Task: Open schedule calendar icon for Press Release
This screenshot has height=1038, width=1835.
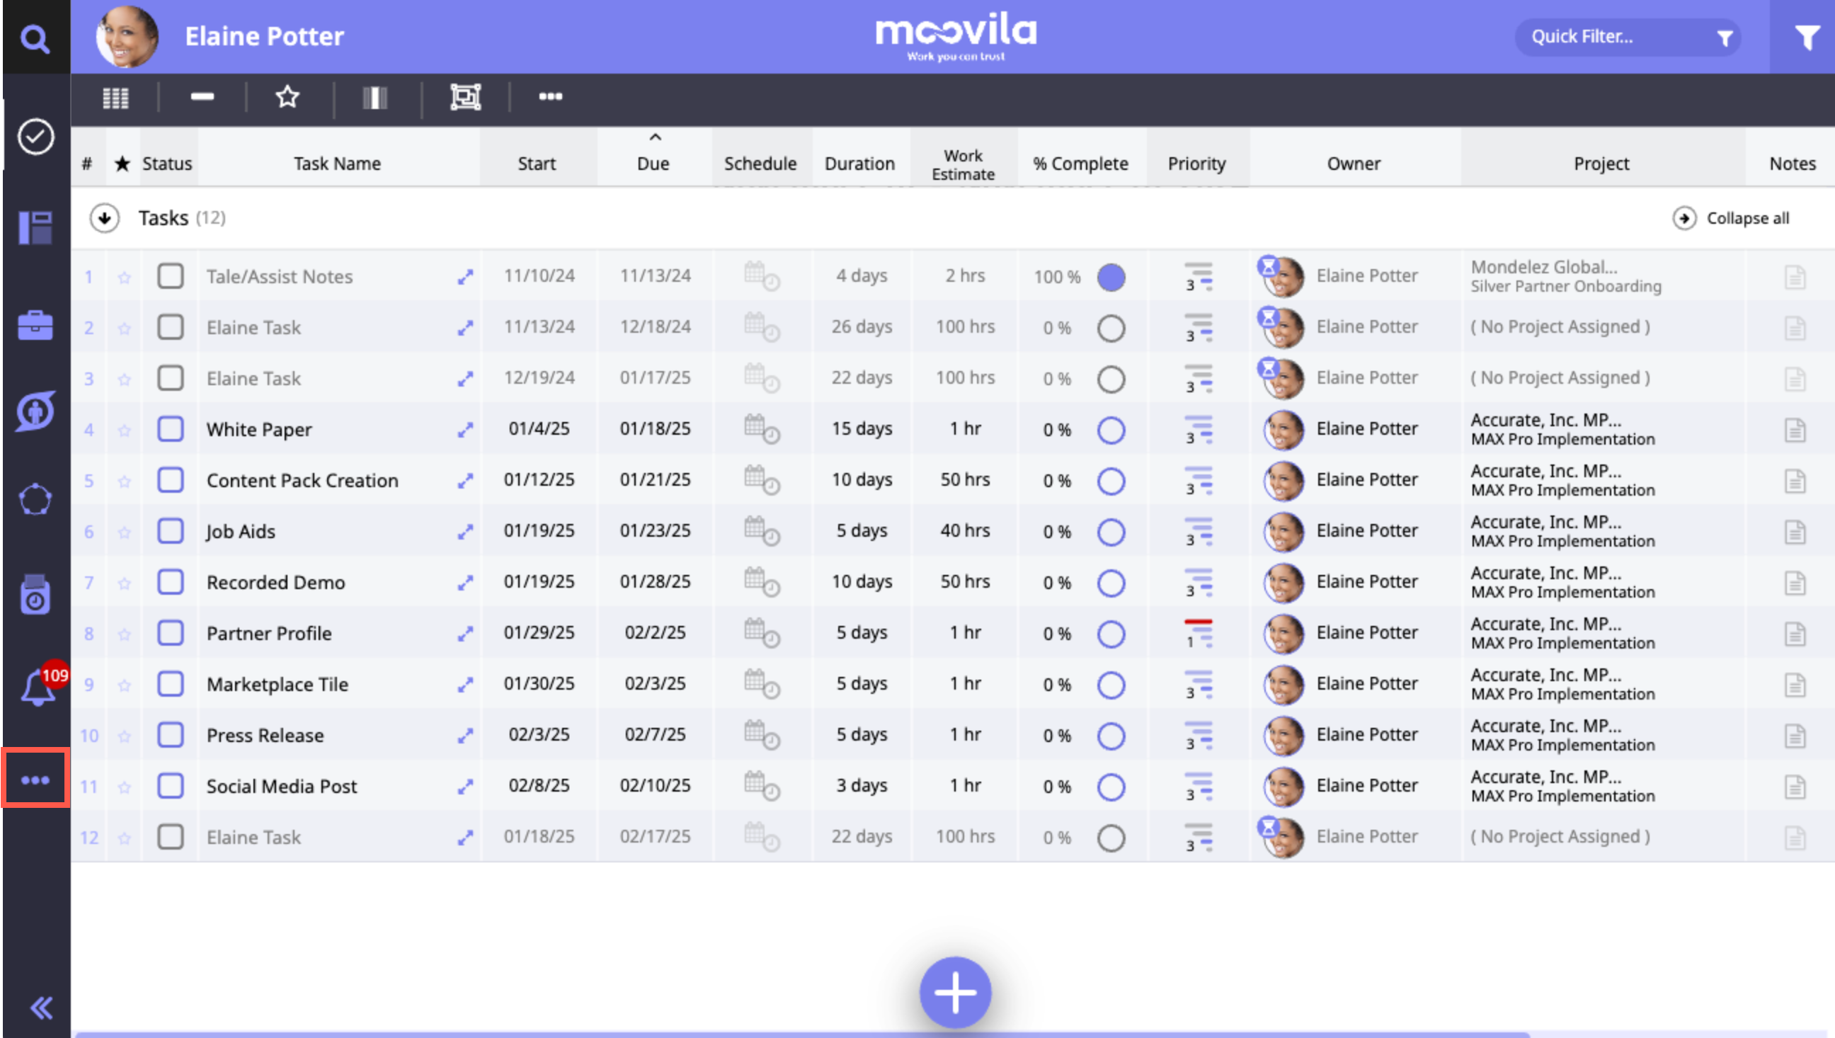Action: (761, 735)
